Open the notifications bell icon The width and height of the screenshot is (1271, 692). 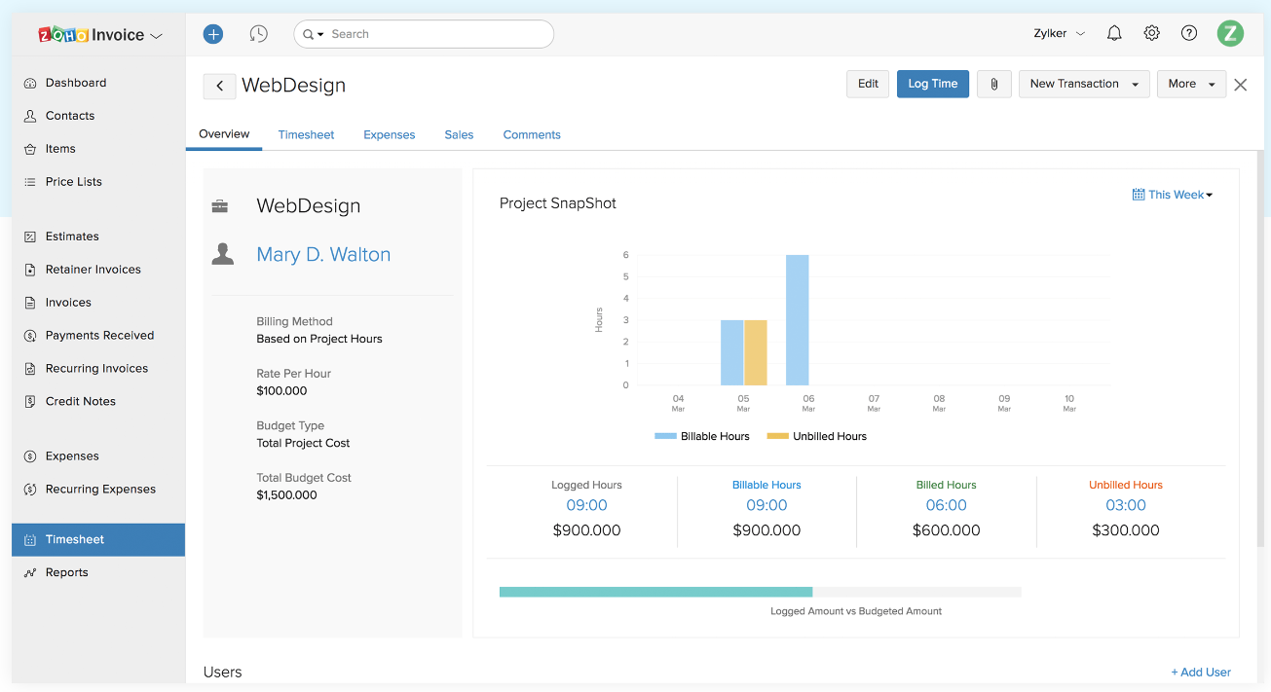click(x=1113, y=33)
